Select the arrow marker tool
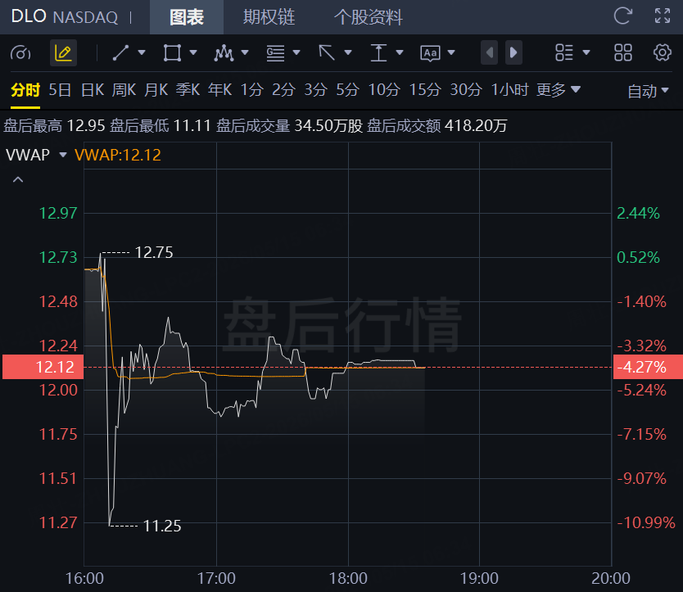 click(x=327, y=52)
